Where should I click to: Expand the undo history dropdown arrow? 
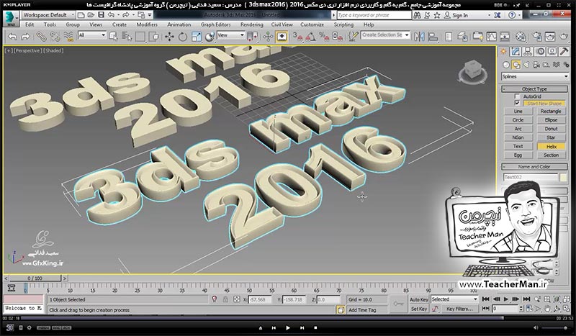tap(119, 15)
